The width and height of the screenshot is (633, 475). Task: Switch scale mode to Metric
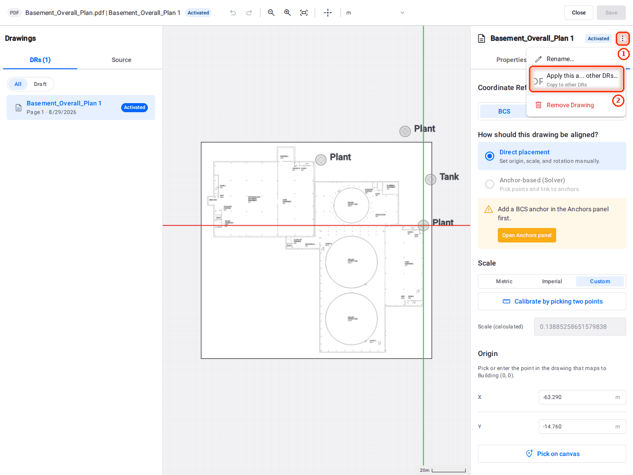[504, 281]
